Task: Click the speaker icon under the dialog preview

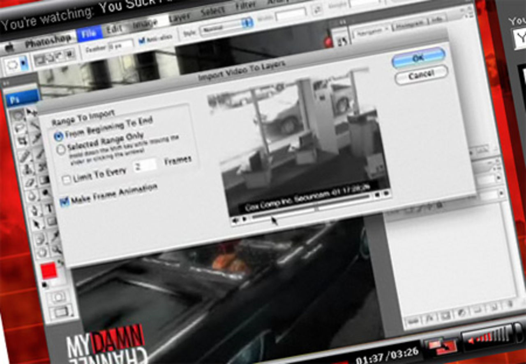Action: pyautogui.click(x=236, y=221)
